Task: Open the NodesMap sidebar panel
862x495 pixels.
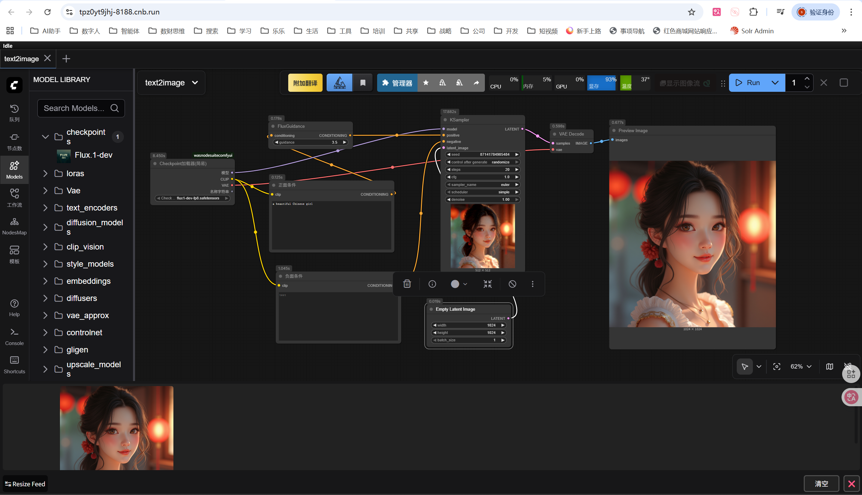Action: pos(14,226)
